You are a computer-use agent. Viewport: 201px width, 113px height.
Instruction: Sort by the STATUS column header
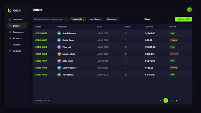tap(172, 27)
